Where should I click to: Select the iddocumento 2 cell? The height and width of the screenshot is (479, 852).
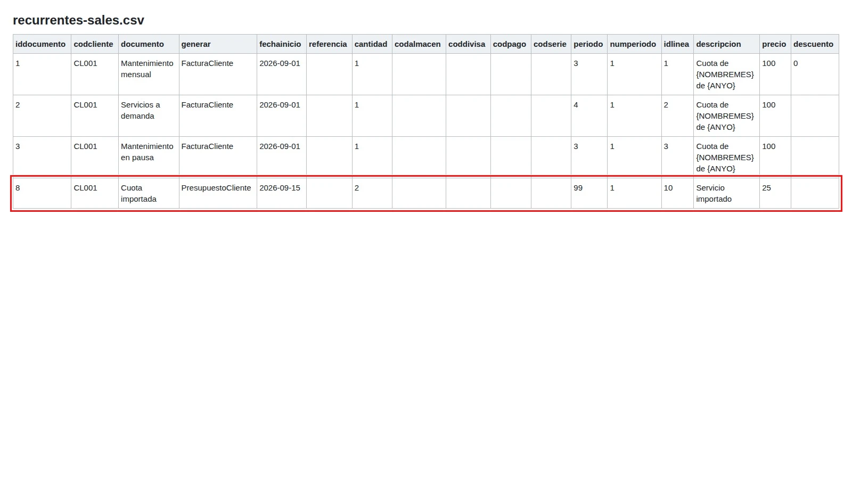(x=42, y=116)
